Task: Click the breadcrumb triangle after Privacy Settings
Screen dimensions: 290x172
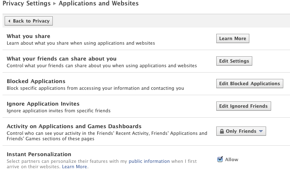Action: pyautogui.click(x=54, y=4)
